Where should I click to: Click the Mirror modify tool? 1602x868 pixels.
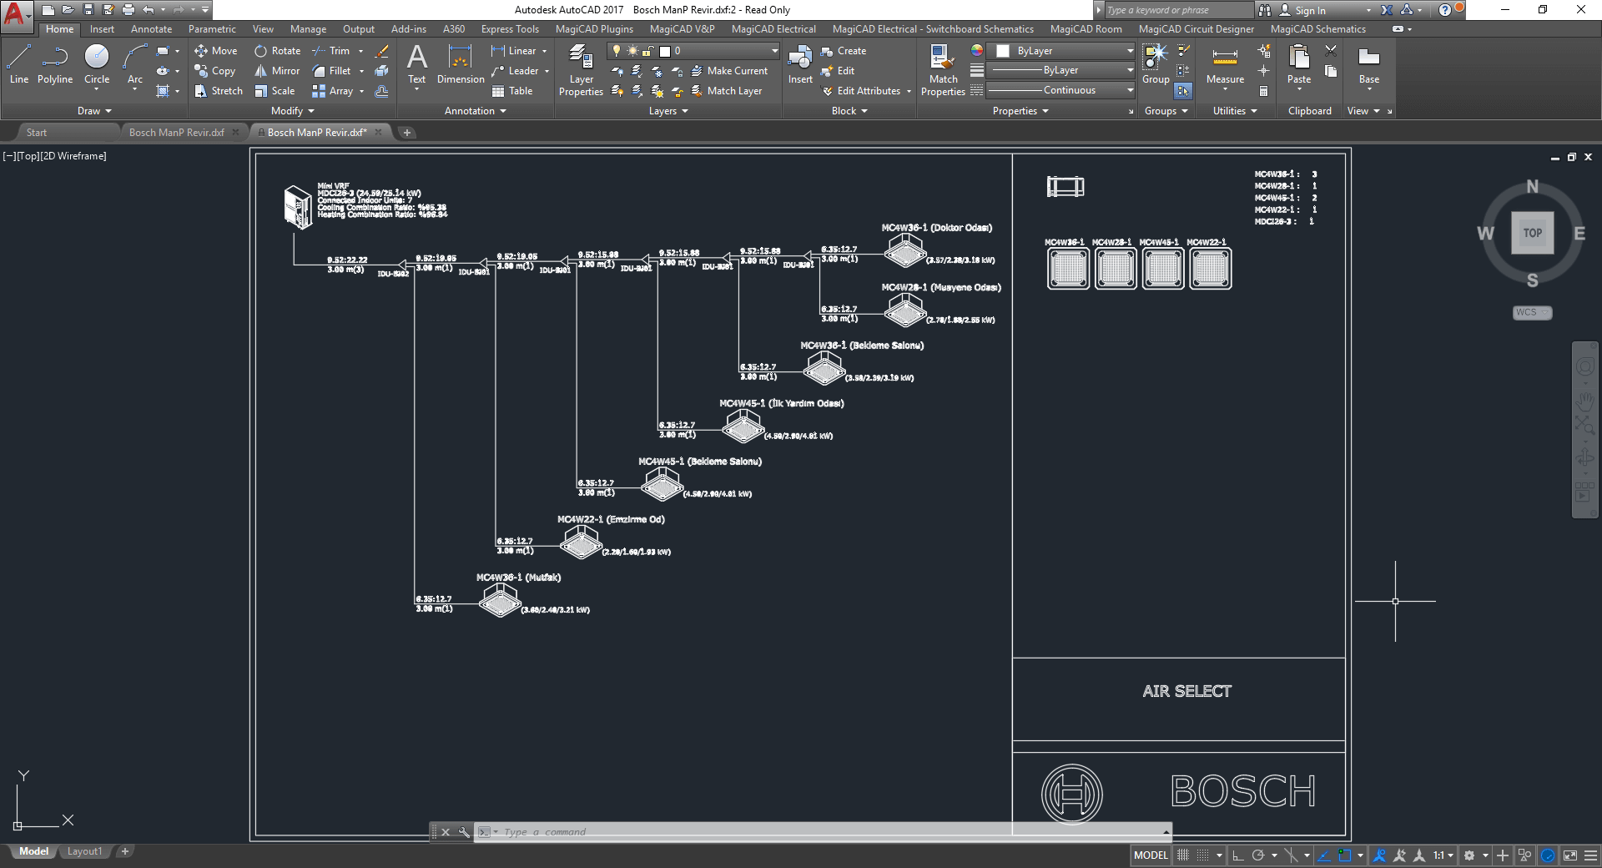[277, 71]
